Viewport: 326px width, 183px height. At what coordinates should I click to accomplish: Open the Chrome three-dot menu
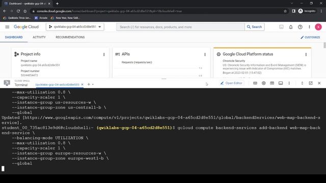tap(321, 11)
